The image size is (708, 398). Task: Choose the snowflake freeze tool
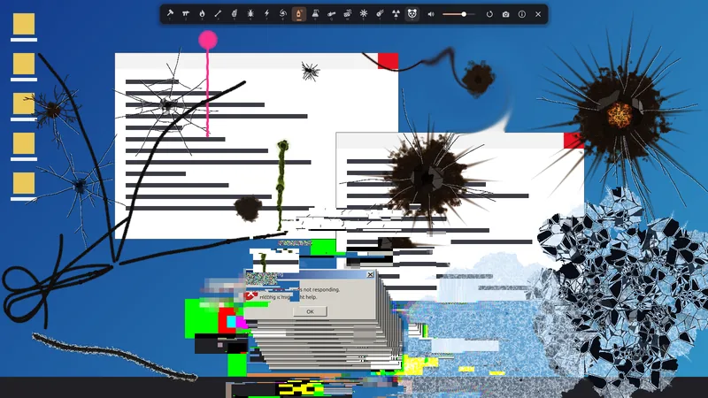click(364, 14)
